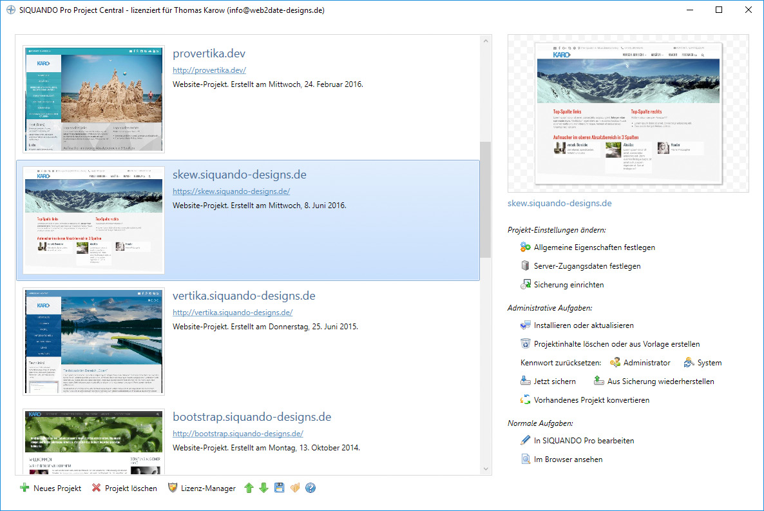This screenshot has width=764, height=511.
Task: Create a new project with Neues Projekt
Action: [x=51, y=488]
